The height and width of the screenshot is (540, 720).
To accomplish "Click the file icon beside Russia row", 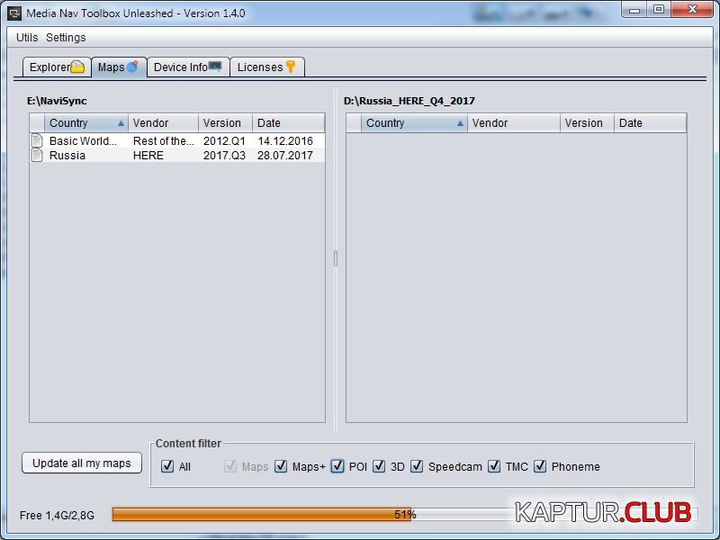I will pos(37,155).
